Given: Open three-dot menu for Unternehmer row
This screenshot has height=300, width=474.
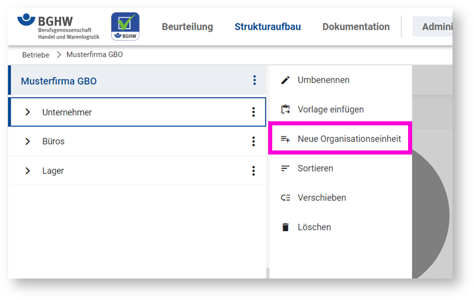Looking at the screenshot, I should click(253, 112).
